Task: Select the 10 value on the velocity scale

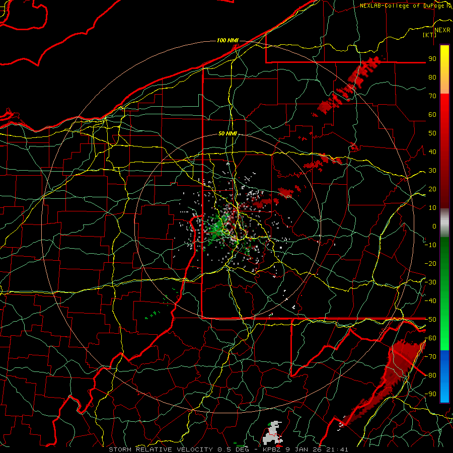Action: pyautogui.click(x=432, y=208)
